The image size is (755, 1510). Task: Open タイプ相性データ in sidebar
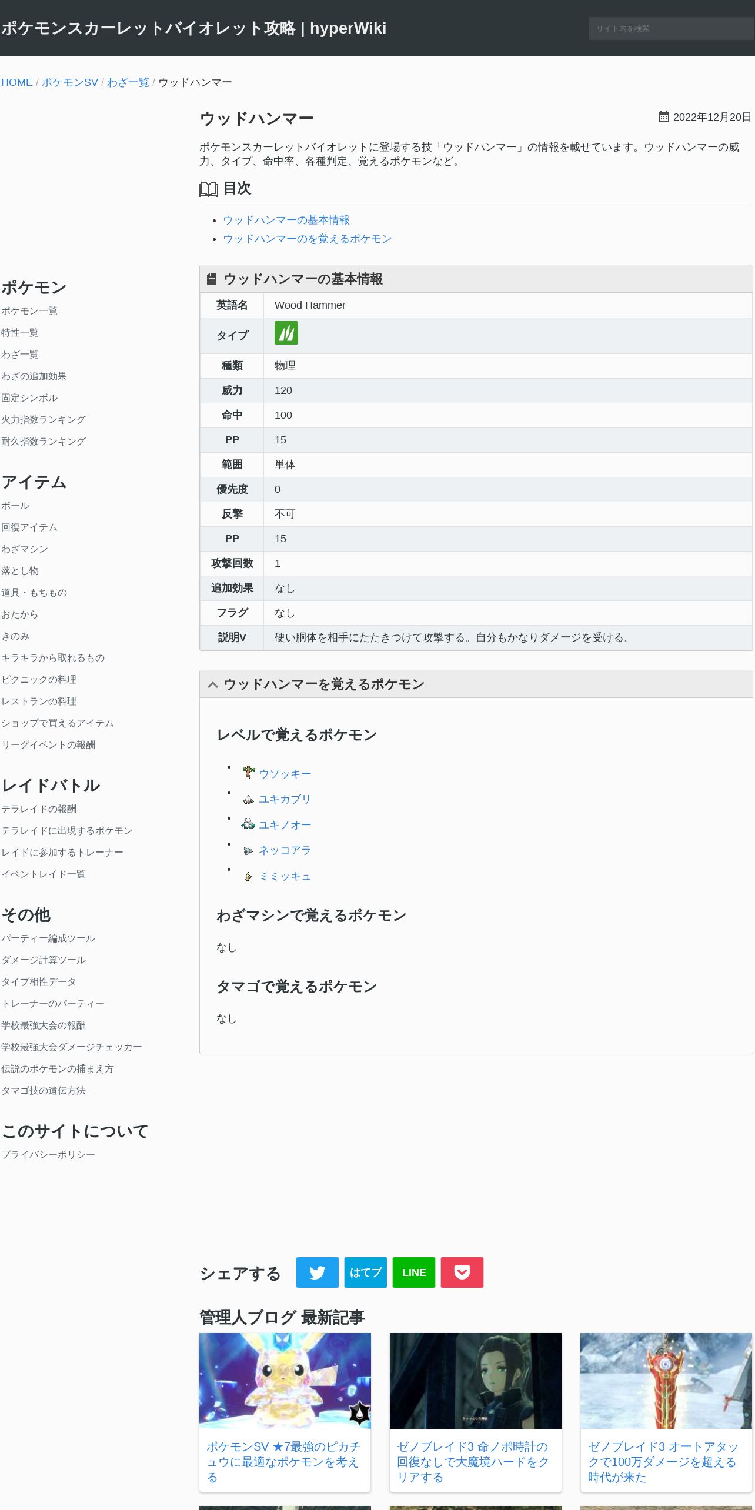point(39,982)
